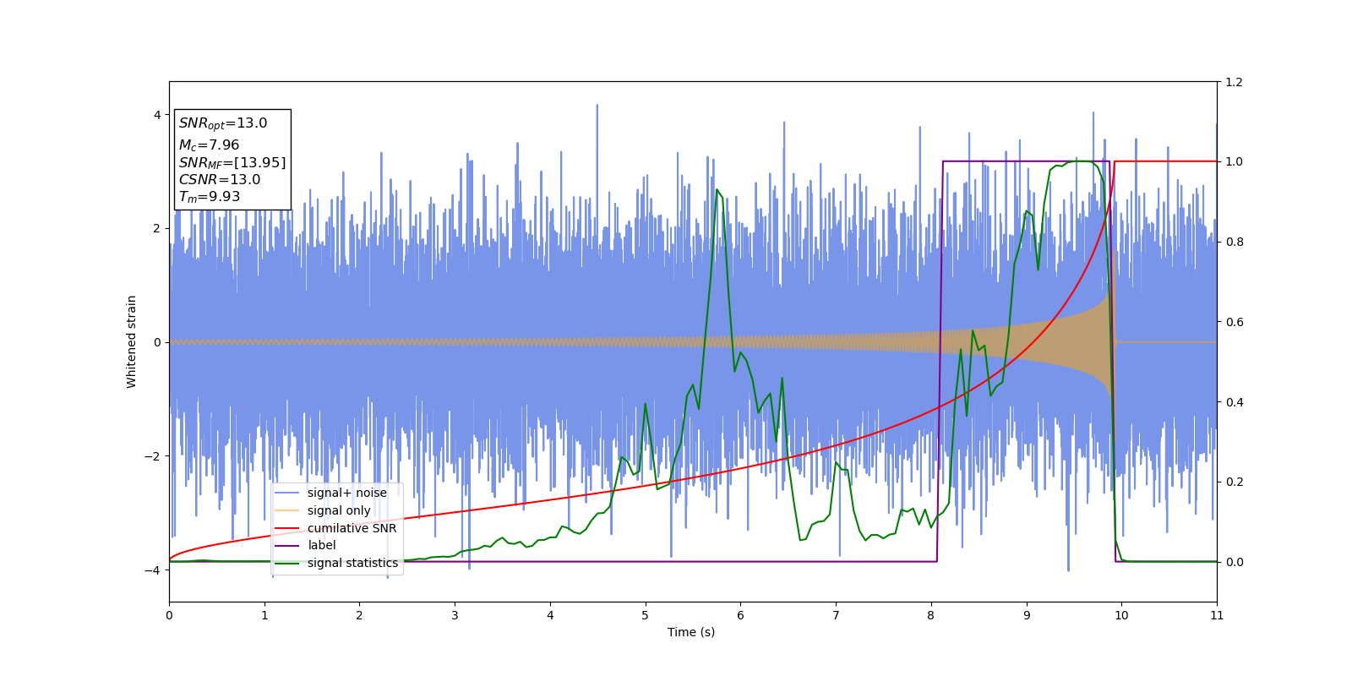
Task: Click left y-axis tick label 2
Action: tap(157, 228)
